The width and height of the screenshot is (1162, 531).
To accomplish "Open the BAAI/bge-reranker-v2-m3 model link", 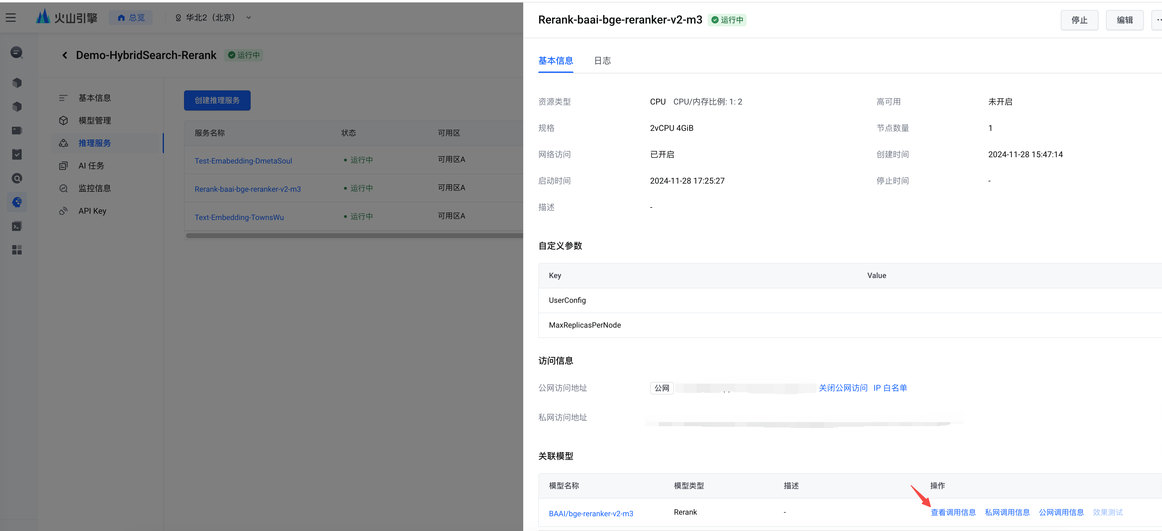I will (590, 513).
